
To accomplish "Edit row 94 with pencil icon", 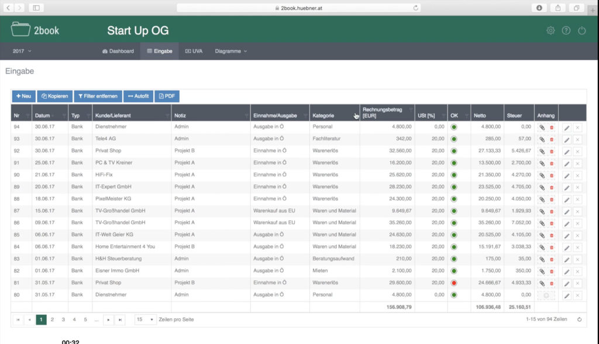I will click(x=567, y=127).
